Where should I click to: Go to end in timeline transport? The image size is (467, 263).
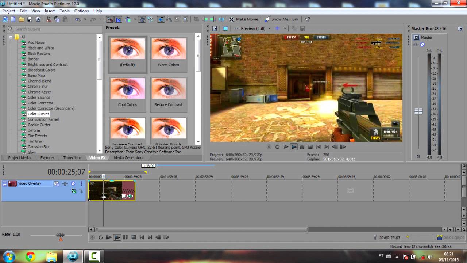[150, 237]
